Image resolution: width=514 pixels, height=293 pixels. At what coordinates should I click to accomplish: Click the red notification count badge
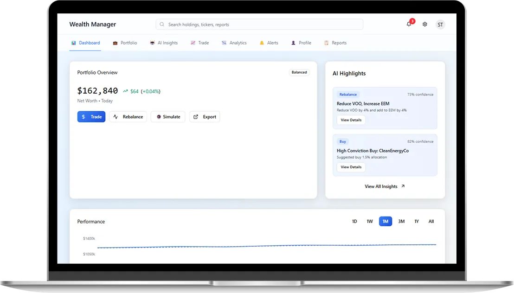412,21
